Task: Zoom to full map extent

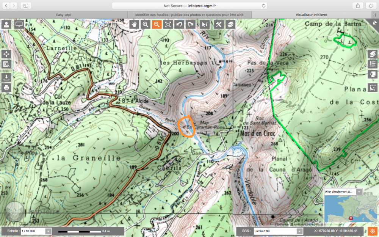Action: (168, 25)
